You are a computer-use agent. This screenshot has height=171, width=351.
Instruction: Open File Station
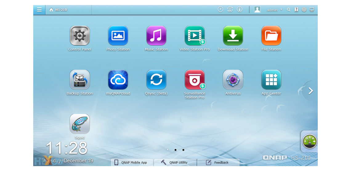271,36
